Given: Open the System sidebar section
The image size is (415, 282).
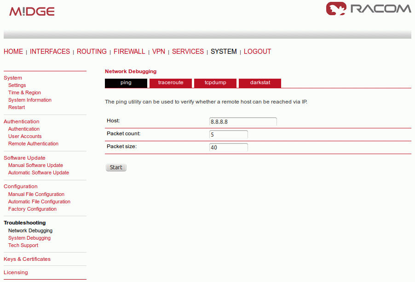Looking at the screenshot, I should (13, 78).
